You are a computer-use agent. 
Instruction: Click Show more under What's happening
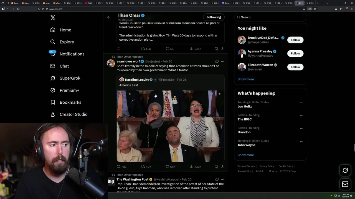tap(245, 155)
